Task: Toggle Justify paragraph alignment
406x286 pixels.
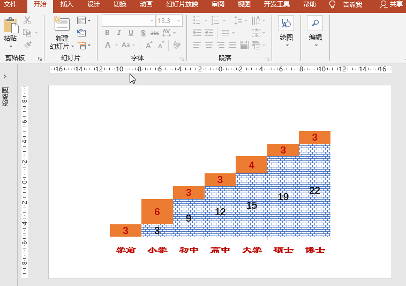Action: (232, 45)
